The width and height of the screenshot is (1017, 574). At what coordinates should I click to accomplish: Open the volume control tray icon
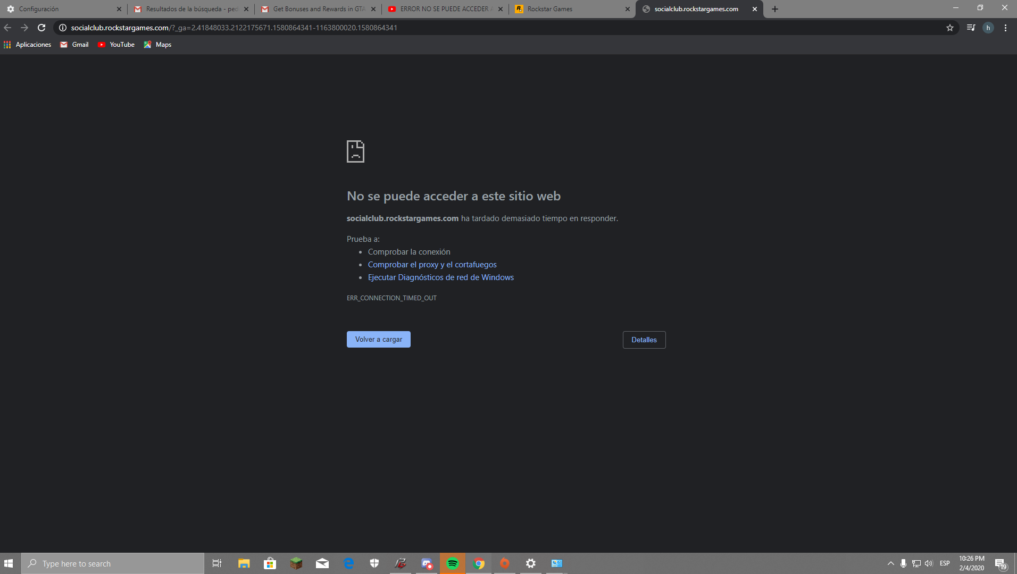tap(929, 563)
